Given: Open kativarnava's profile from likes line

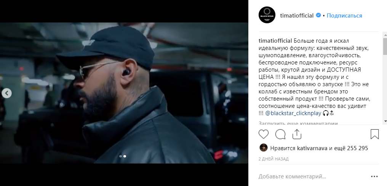Looking at the screenshot, I should click(x=312, y=148).
